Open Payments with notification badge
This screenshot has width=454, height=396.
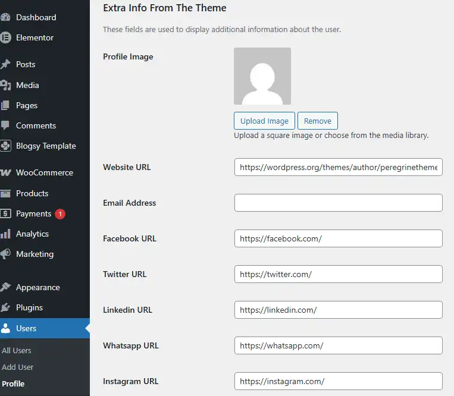34,213
